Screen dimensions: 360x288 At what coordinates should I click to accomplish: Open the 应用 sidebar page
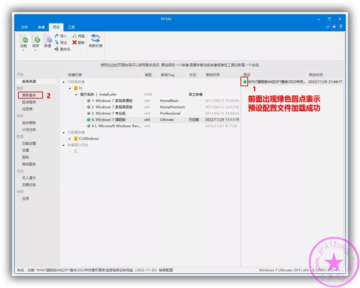click(26, 199)
